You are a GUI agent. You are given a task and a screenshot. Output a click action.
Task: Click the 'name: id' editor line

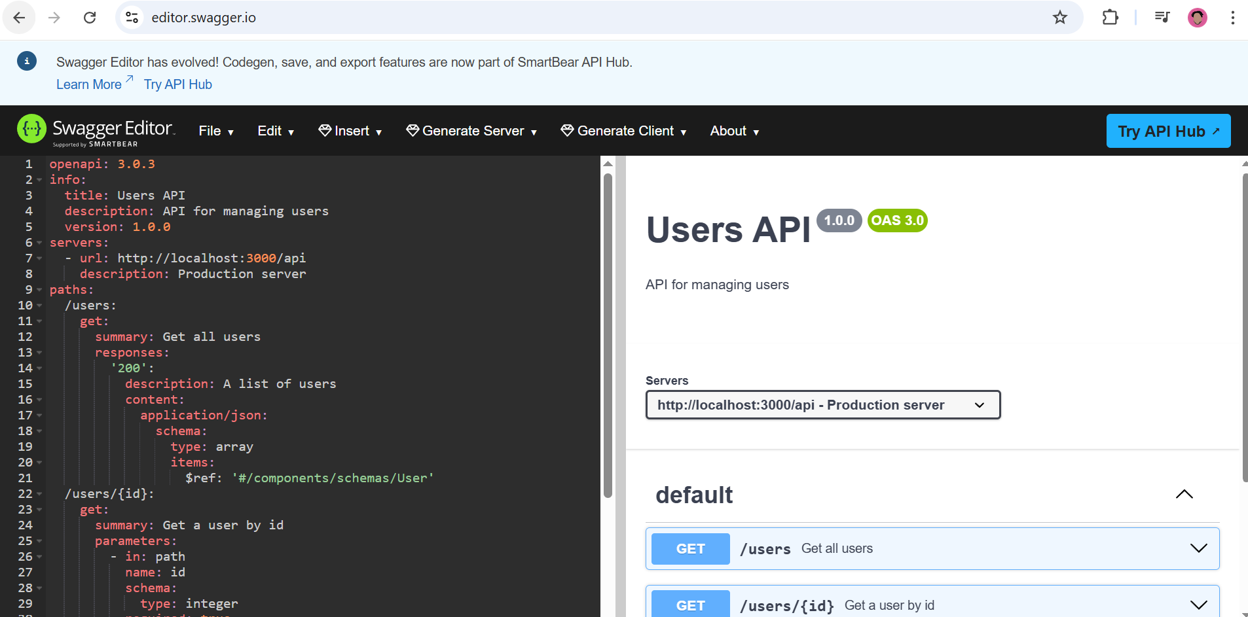[x=155, y=573]
